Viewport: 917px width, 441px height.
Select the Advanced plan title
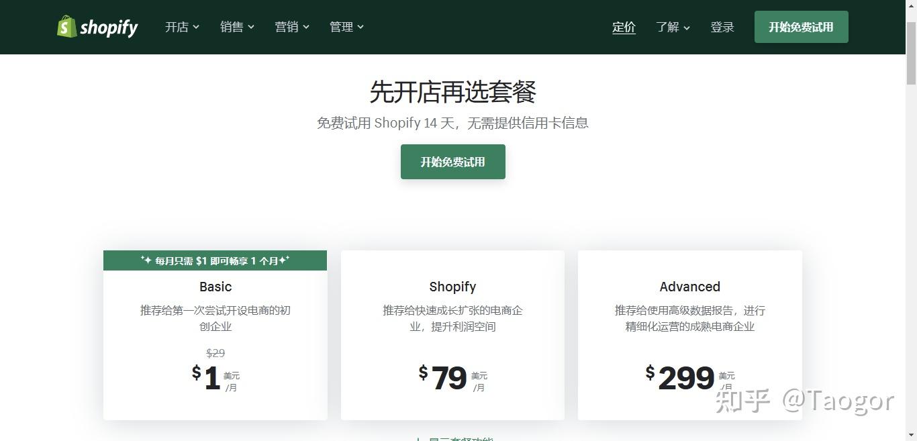point(689,287)
